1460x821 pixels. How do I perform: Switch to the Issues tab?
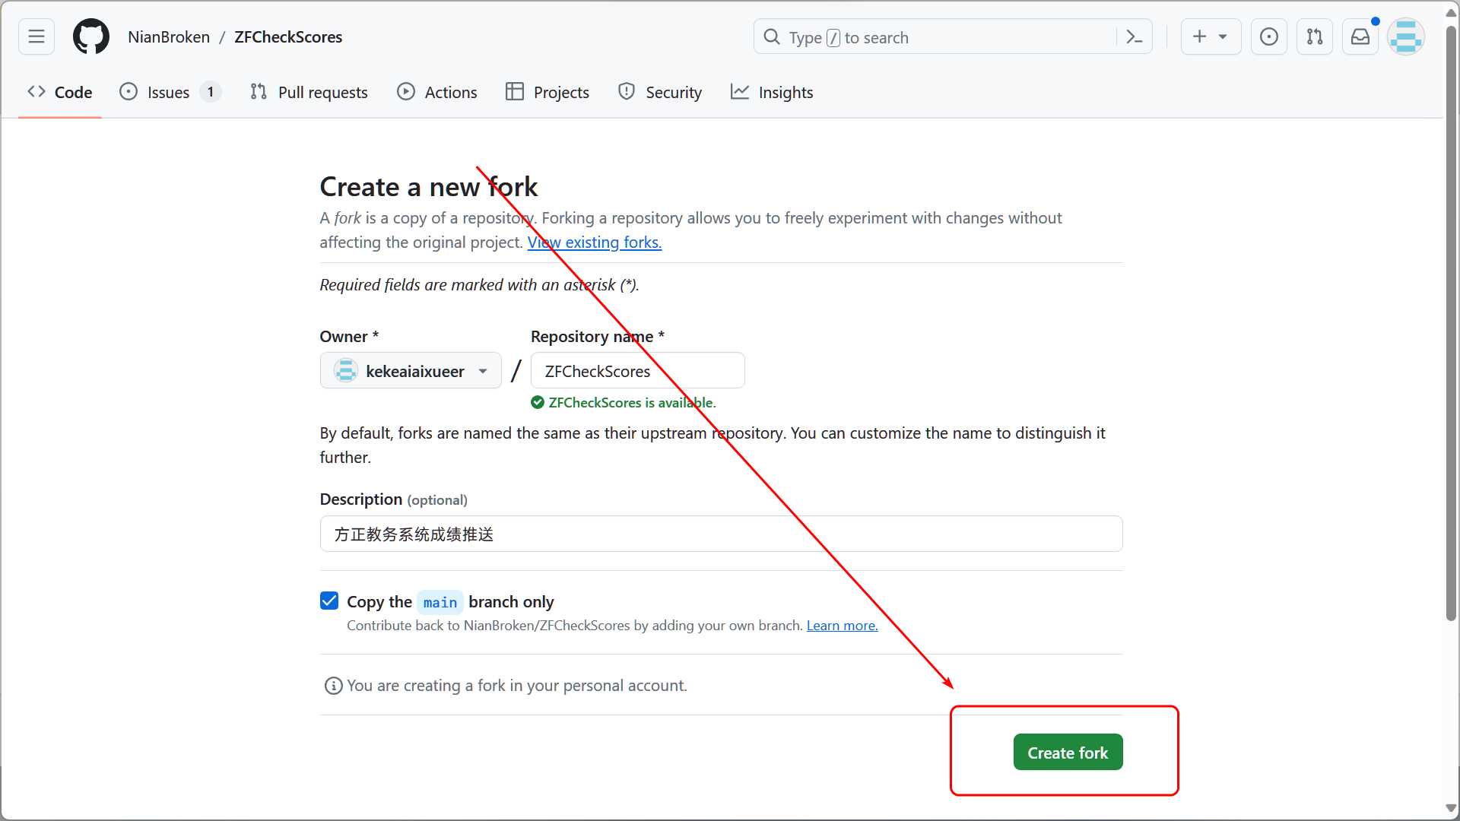point(170,92)
